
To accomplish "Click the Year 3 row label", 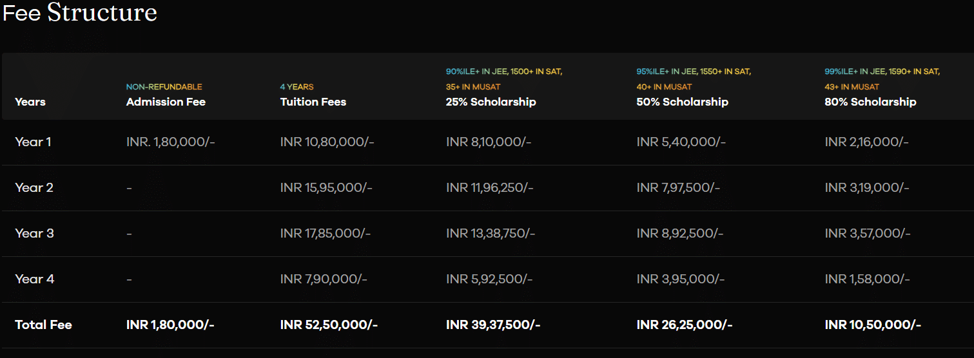I will pyautogui.click(x=34, y=233).
